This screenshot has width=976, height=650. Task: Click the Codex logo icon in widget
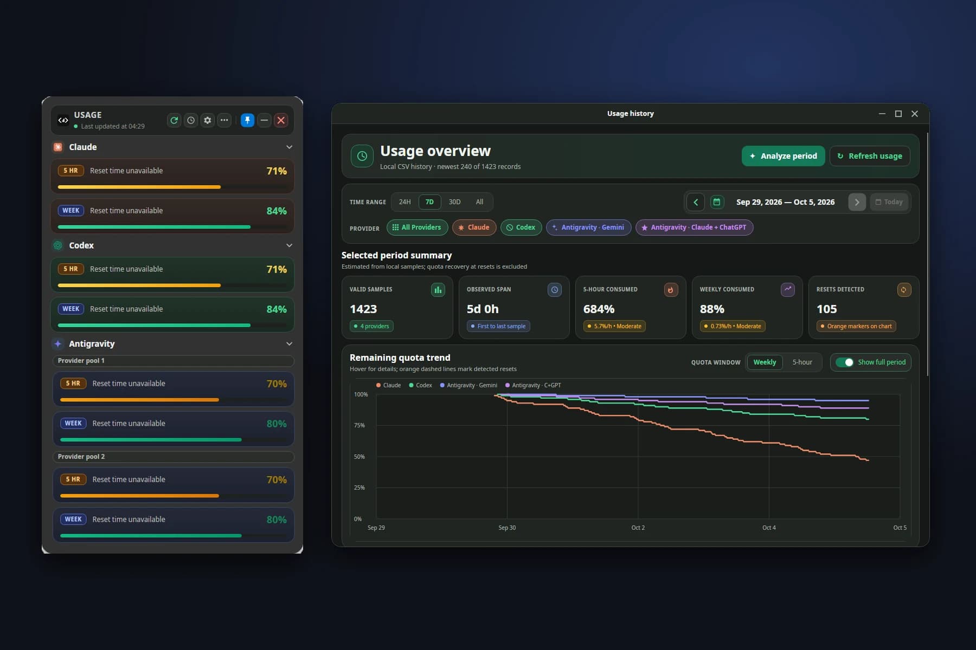(x=58, y=245)
